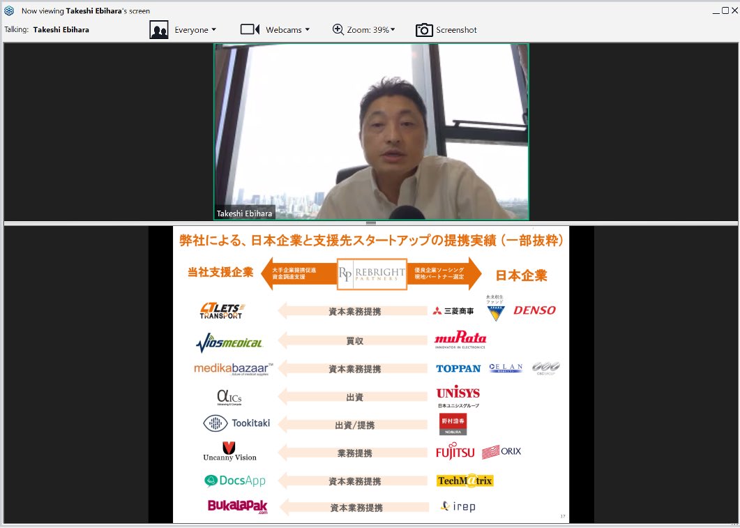Click the Vios Medical logo
The width and height of the screenshot is (740, 528).
click(229, 342)
